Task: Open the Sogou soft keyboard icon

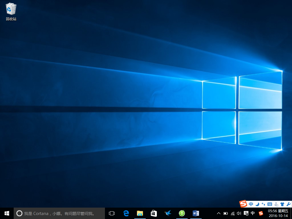Action: (x=270, y=204)
